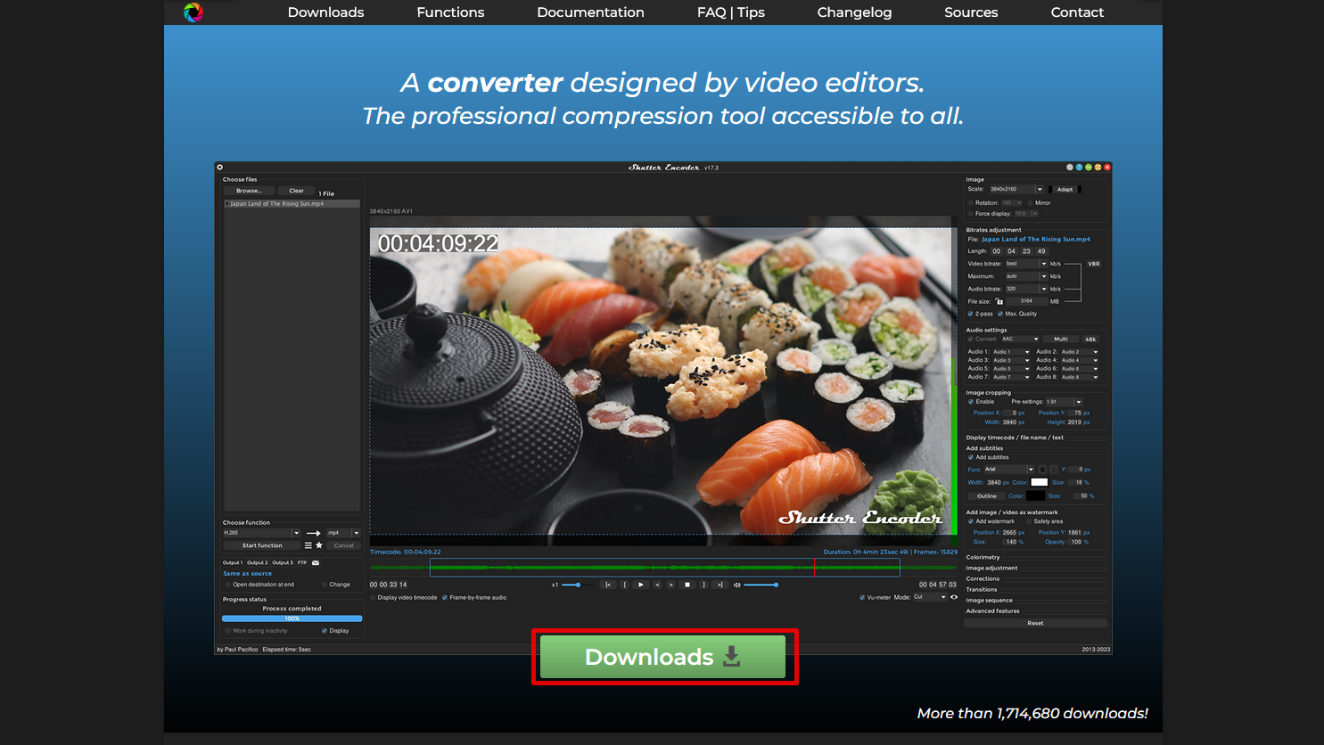Click the black outline Color swatch
This screenshot has height=745, width=1324.
click(1035, 495)
